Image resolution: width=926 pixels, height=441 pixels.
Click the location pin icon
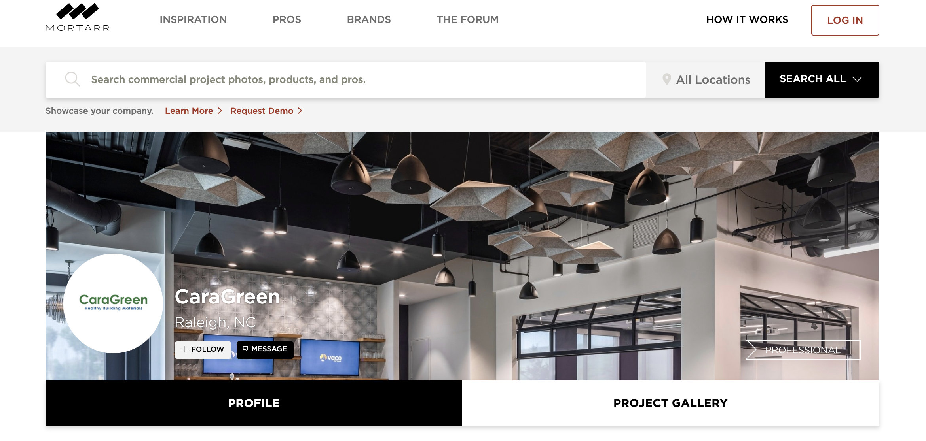click(667, 79)
